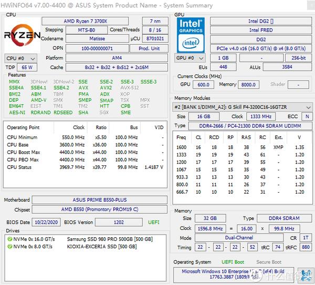The width and height of the screenshot is (315, 285).
Task: Click the Intel Graphics GPU logo
Action: pyautogui.click(x=191, y=35)
